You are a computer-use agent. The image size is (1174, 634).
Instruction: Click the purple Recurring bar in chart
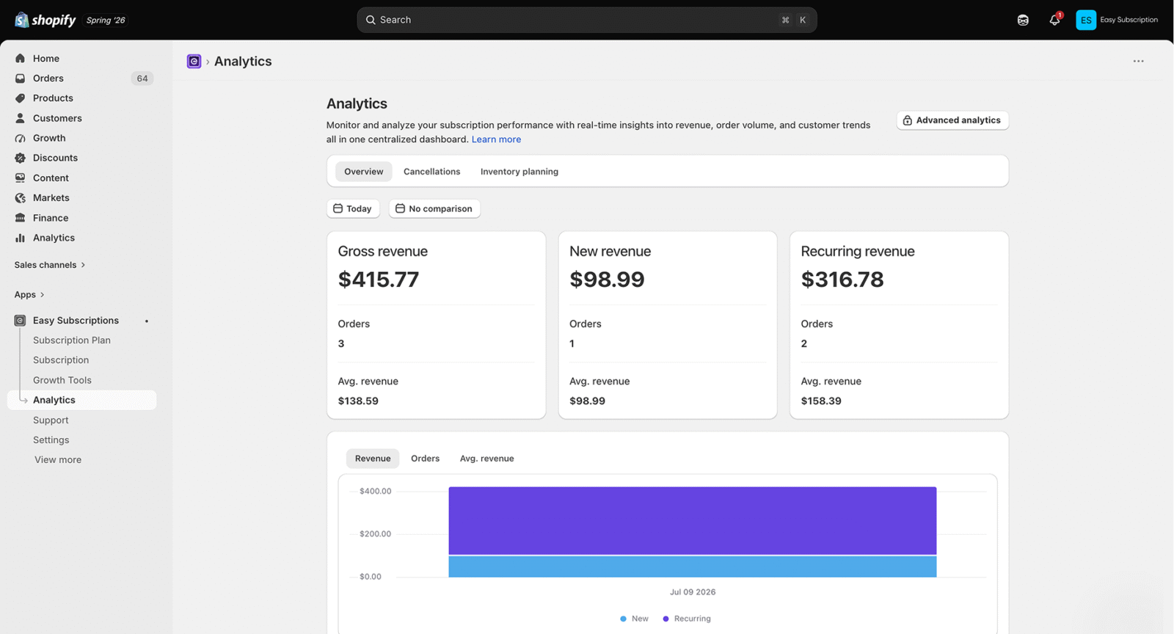693,521
